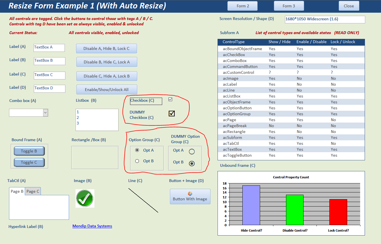Screen dimensions: 381x244
Task: Select Opt B in Option Group (C)
Action: point(137,161)
